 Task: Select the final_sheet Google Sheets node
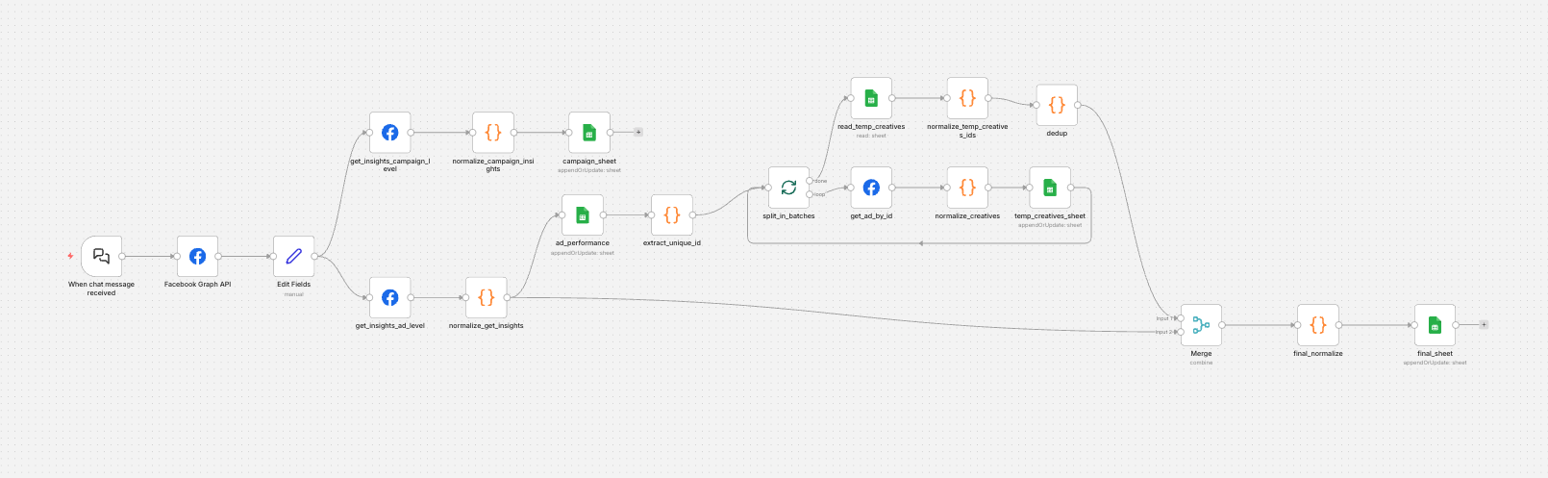point(1435,325)
